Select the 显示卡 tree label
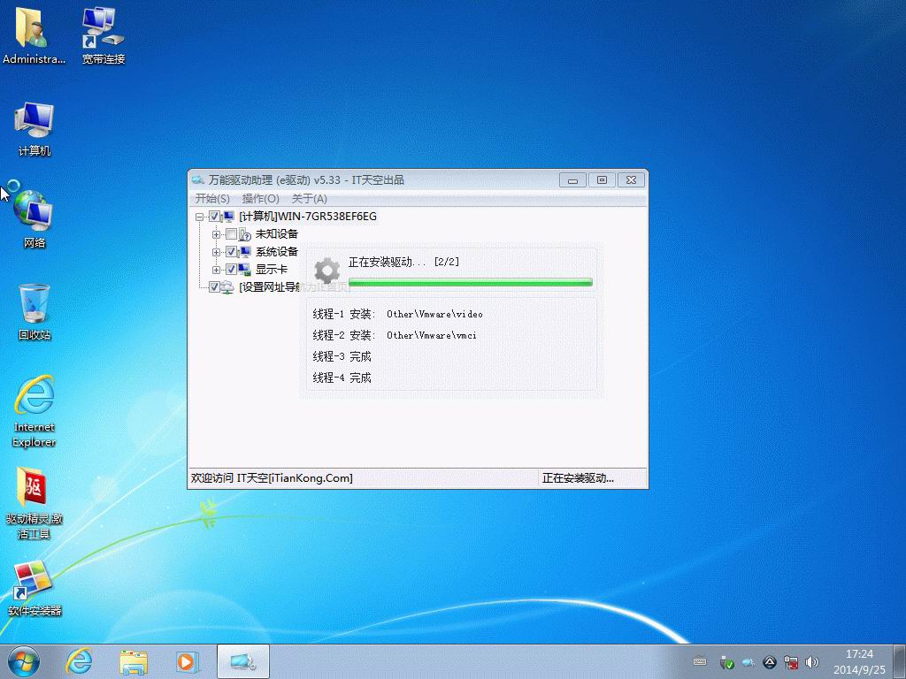The width and height of the screenshot is (906, 679). [x=272, y=270]
